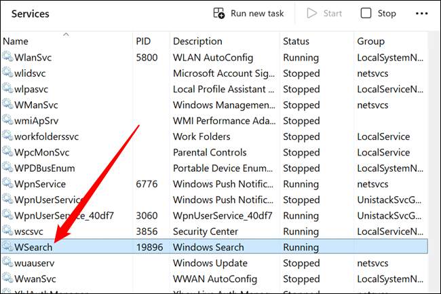The height and width of the screenshot is (294, 441).
Task: Select the WpnUserService_40df7 service name
Action: (x=64, y=216)
